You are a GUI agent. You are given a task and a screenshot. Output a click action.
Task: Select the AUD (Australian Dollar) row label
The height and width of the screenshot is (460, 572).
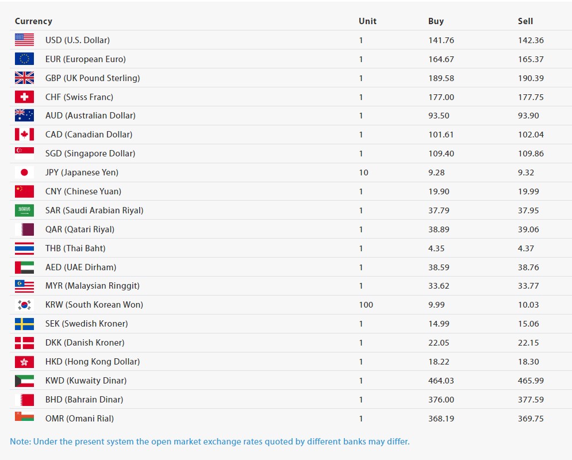coord(90,116)
